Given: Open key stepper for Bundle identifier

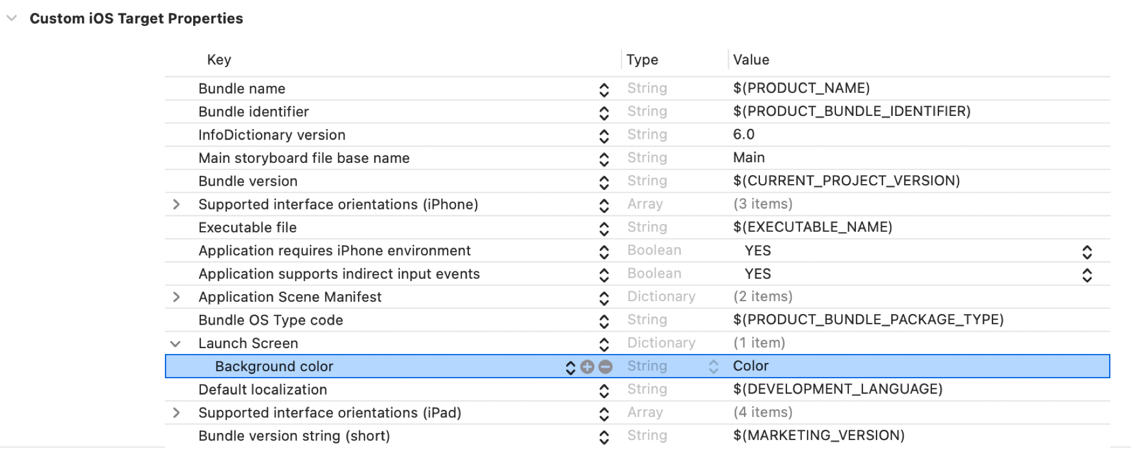Looking at the screenshot, I should [x=604, y=113].
